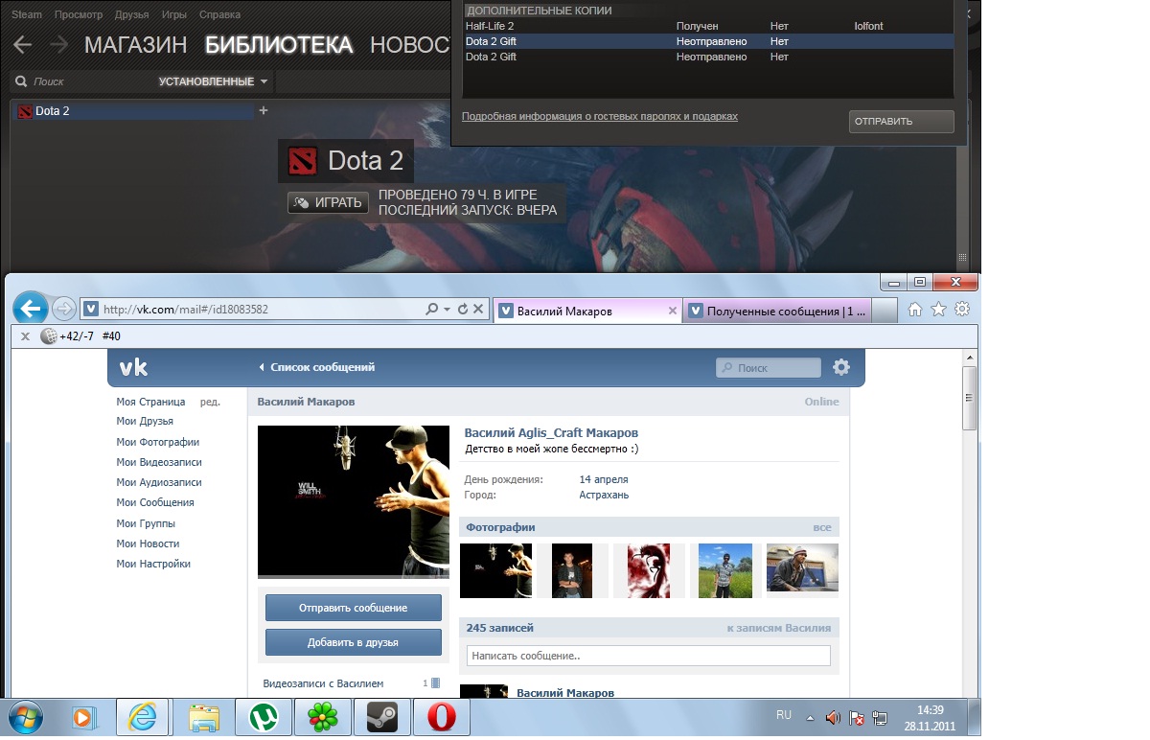Open Windows Explorer folder on taskbar

[x=203, y=716]
